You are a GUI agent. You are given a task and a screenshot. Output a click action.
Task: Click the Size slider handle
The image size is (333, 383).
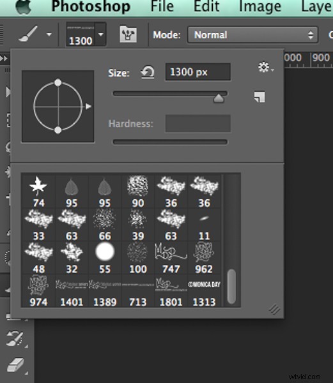tap(219, 98)
